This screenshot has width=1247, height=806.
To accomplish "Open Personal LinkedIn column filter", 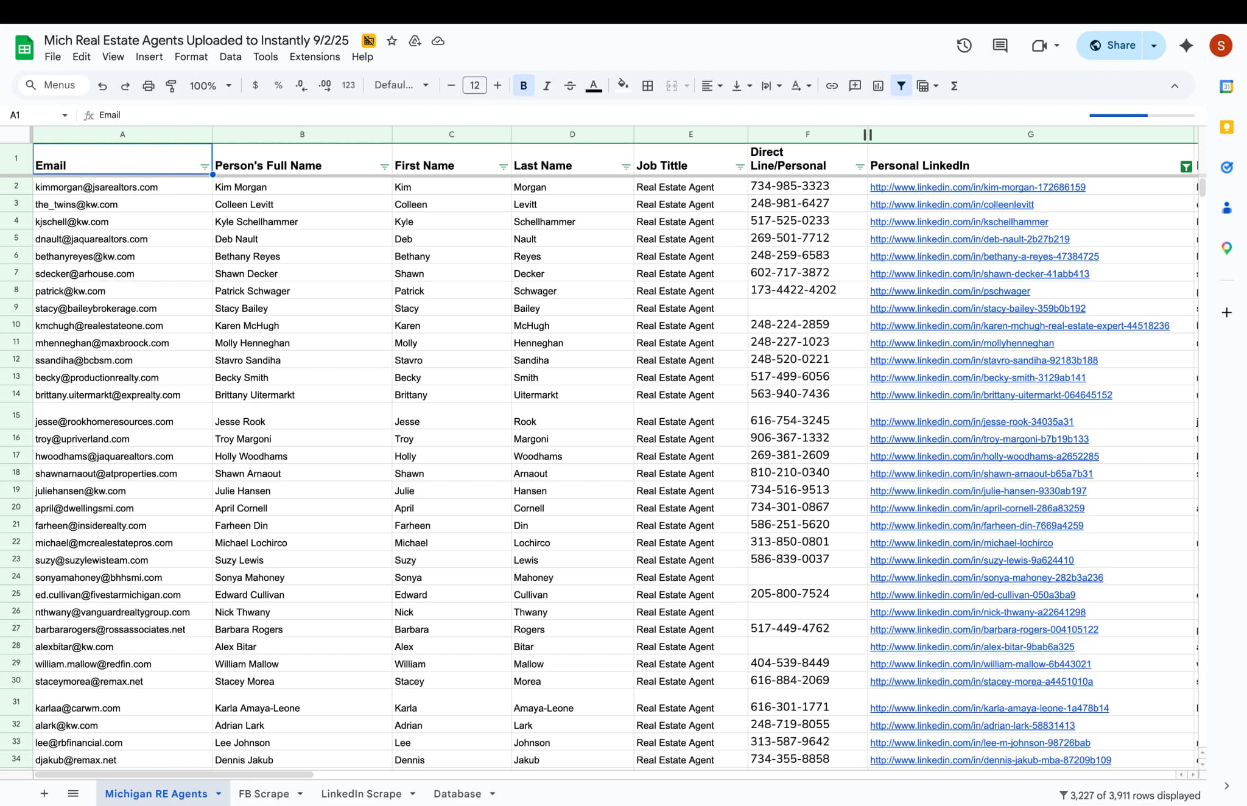I will pos(1186,166).
